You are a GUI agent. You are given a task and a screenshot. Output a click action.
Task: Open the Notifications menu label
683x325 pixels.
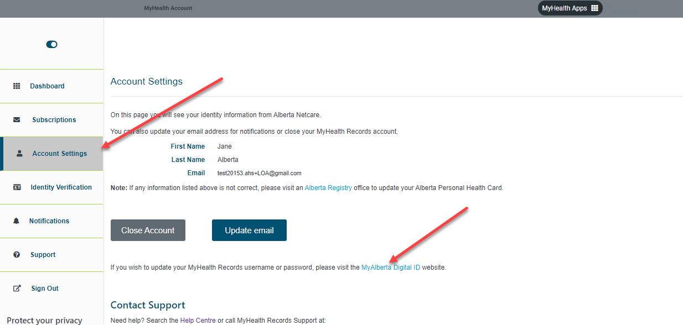(x=49, y=221)
